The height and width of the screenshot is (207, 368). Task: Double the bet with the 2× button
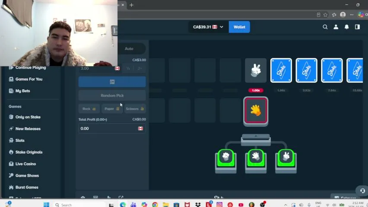140,69
